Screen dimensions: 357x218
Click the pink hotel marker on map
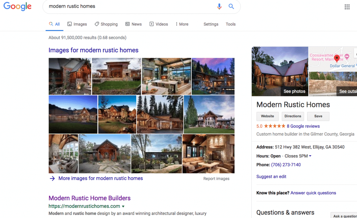tap(347, 57)
